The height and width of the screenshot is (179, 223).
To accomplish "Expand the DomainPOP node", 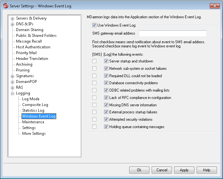I will click(x=13, y=82).
